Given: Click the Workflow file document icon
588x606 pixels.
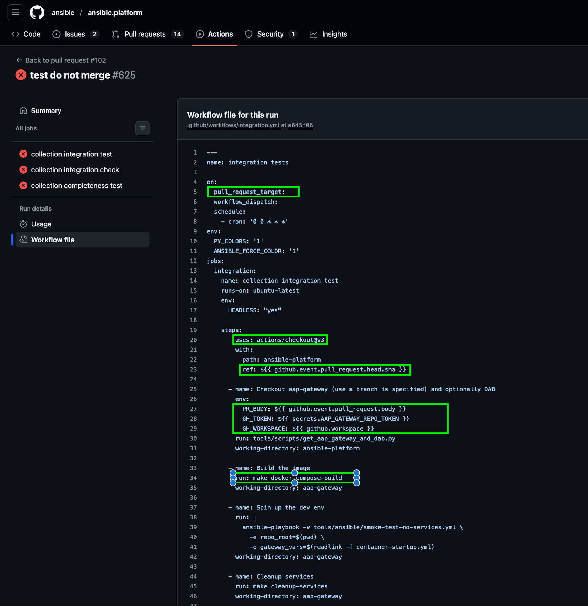Looking at the screenshot, I should click(x=23, y=240).
